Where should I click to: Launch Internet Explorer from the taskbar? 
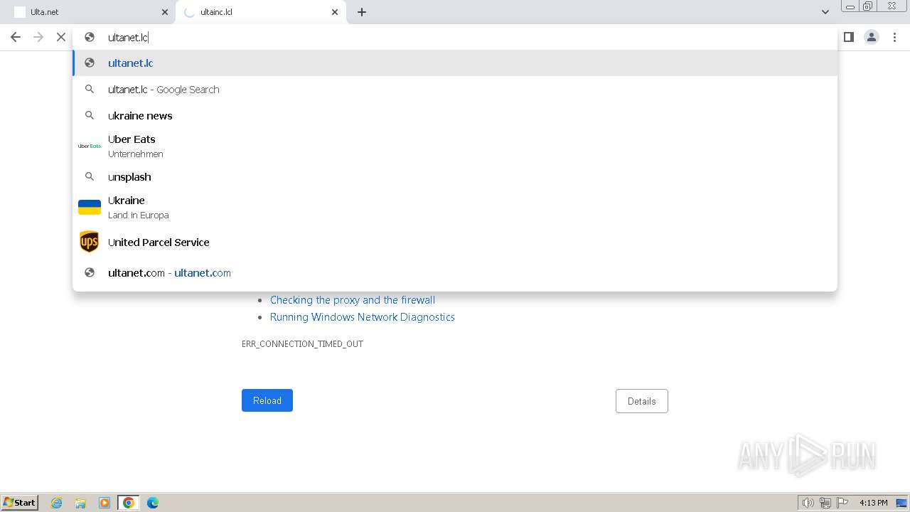[57, 503]
